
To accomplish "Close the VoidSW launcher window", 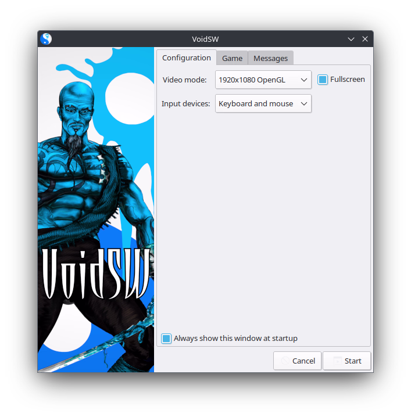I will [365, 39].
